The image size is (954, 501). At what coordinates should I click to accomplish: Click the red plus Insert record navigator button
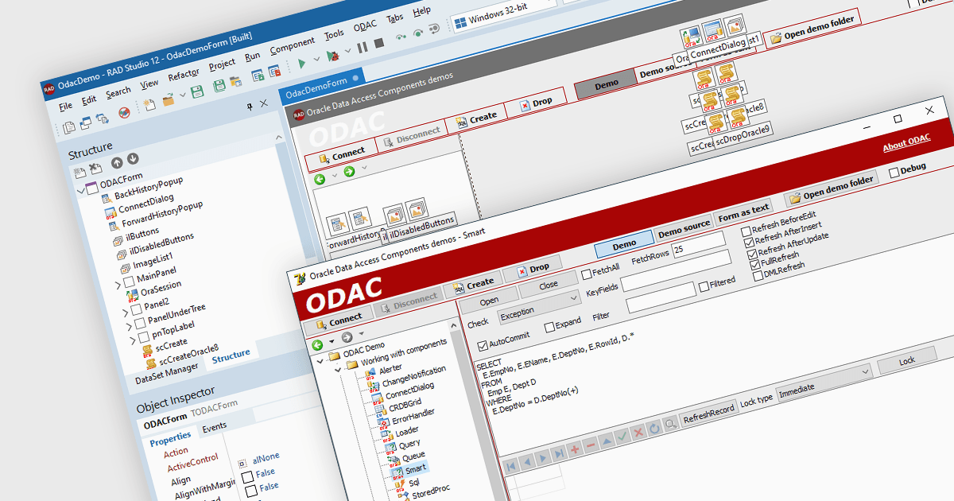point(575,449)
